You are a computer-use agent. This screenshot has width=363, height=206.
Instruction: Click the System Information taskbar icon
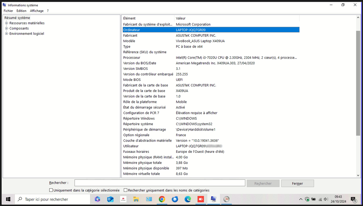(213, 199)
